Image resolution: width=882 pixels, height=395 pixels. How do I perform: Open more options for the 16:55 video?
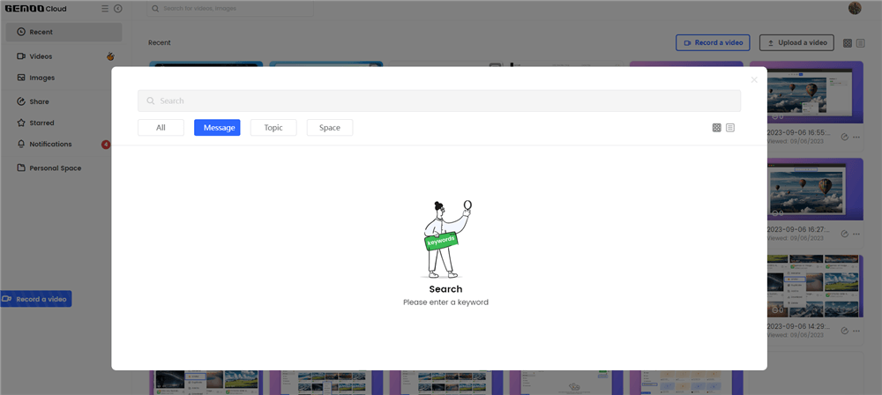coord(856,137)
